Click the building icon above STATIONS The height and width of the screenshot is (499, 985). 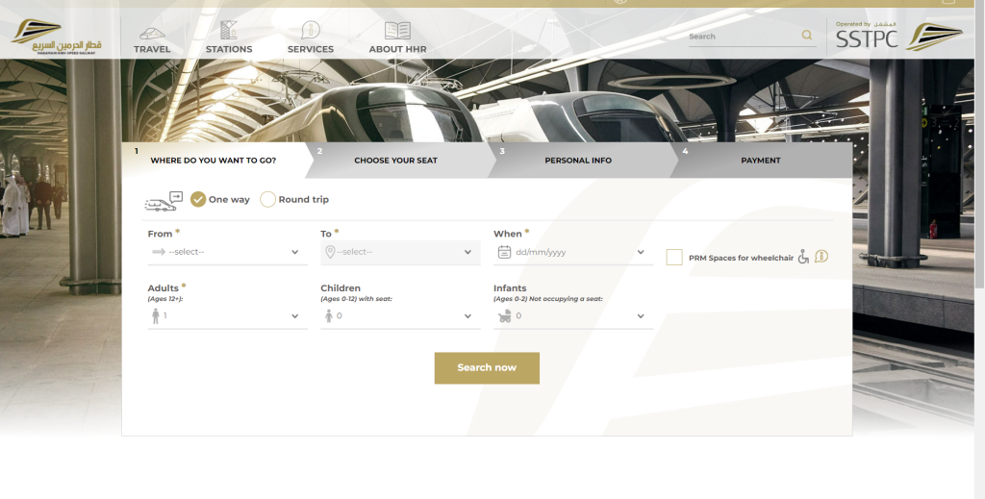(229, 30)
